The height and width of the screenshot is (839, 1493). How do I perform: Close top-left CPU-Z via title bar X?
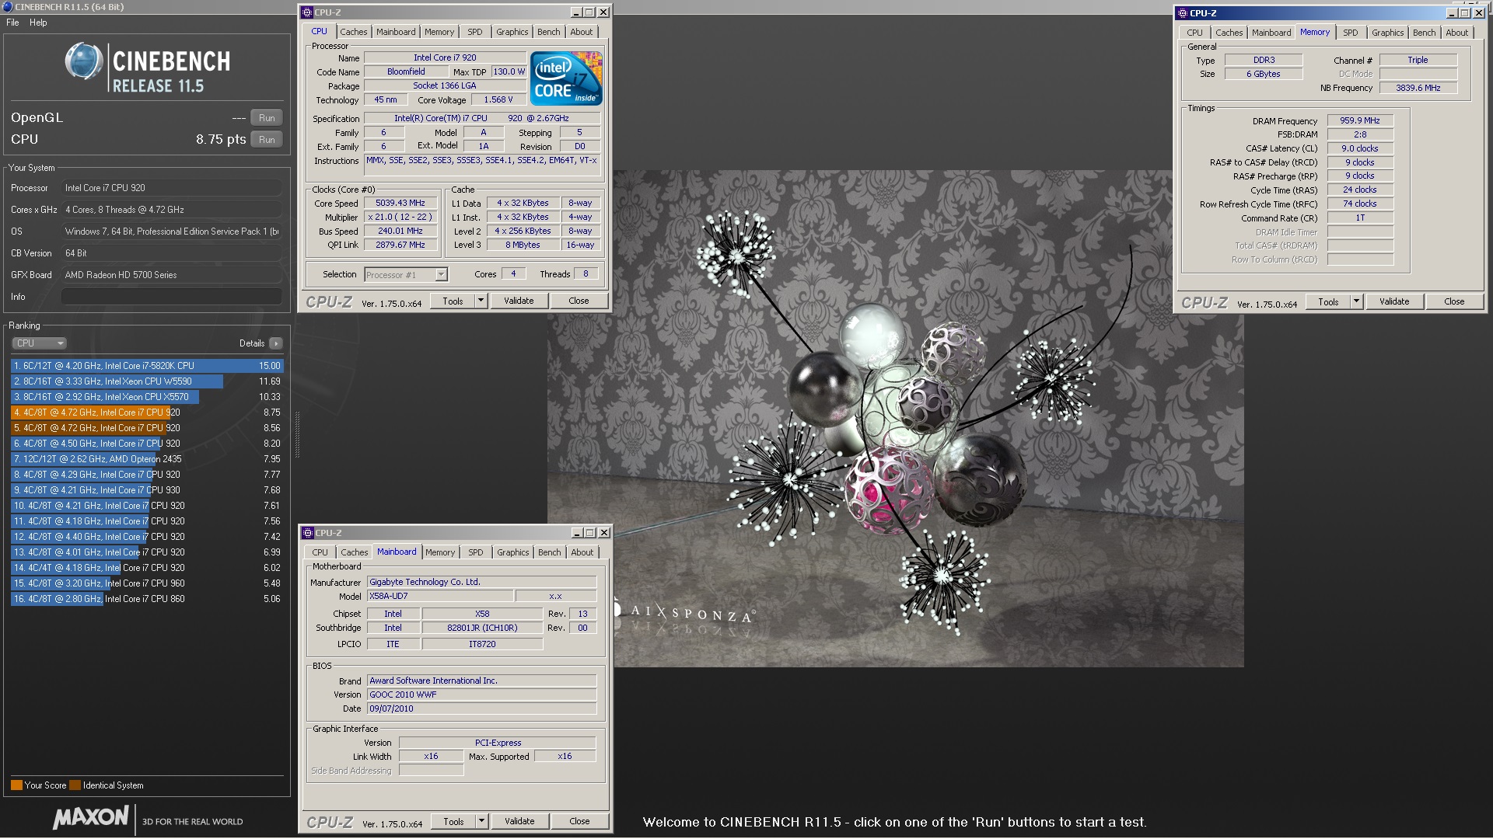pos(604,12)
